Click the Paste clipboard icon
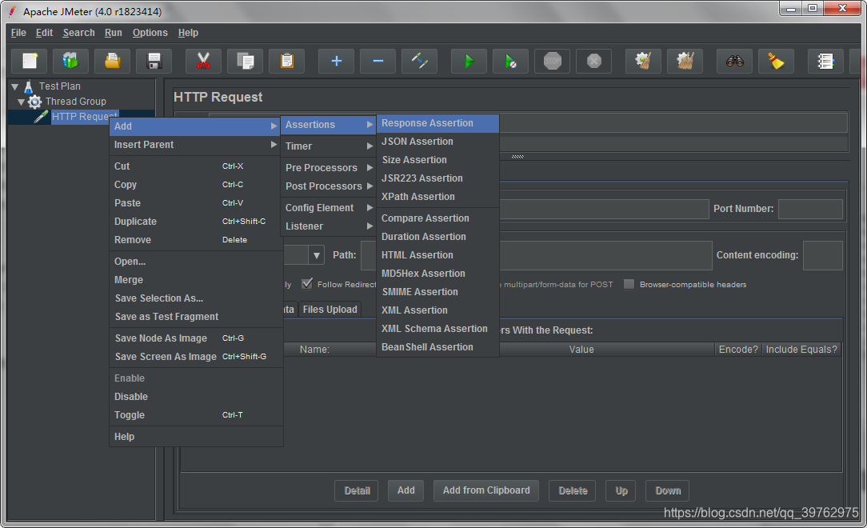867x528 pixels. [x=286, y=61]
